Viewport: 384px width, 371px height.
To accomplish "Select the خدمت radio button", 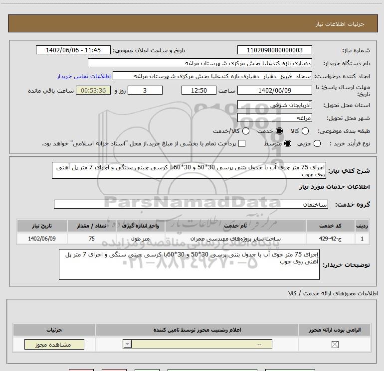I will (x=279, y=131).
